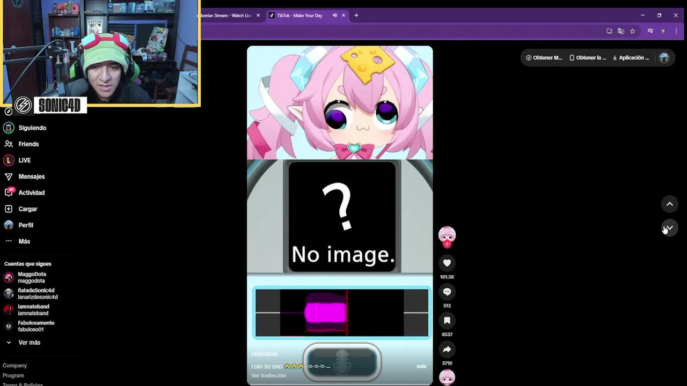This screenshot has width=687, height=386.
Task: Click the streamer webcam overlay
Action: [100, 53]
